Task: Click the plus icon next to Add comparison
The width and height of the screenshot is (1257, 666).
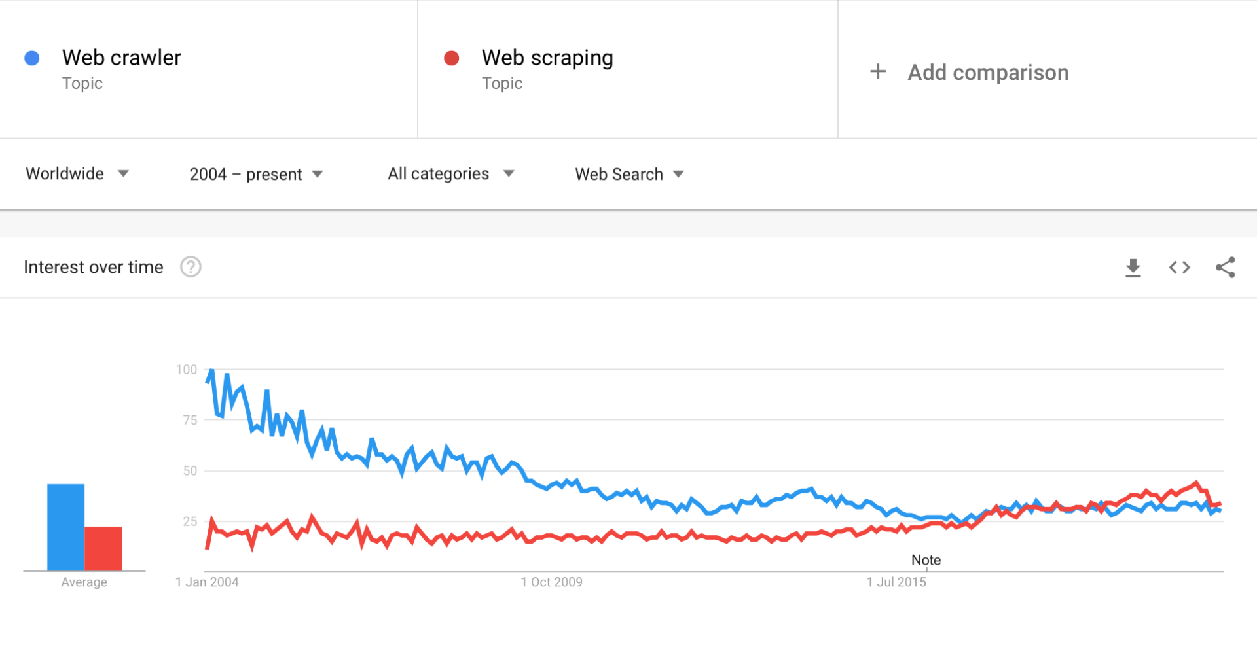Action: pyautogui.click(x=877, y=71)
